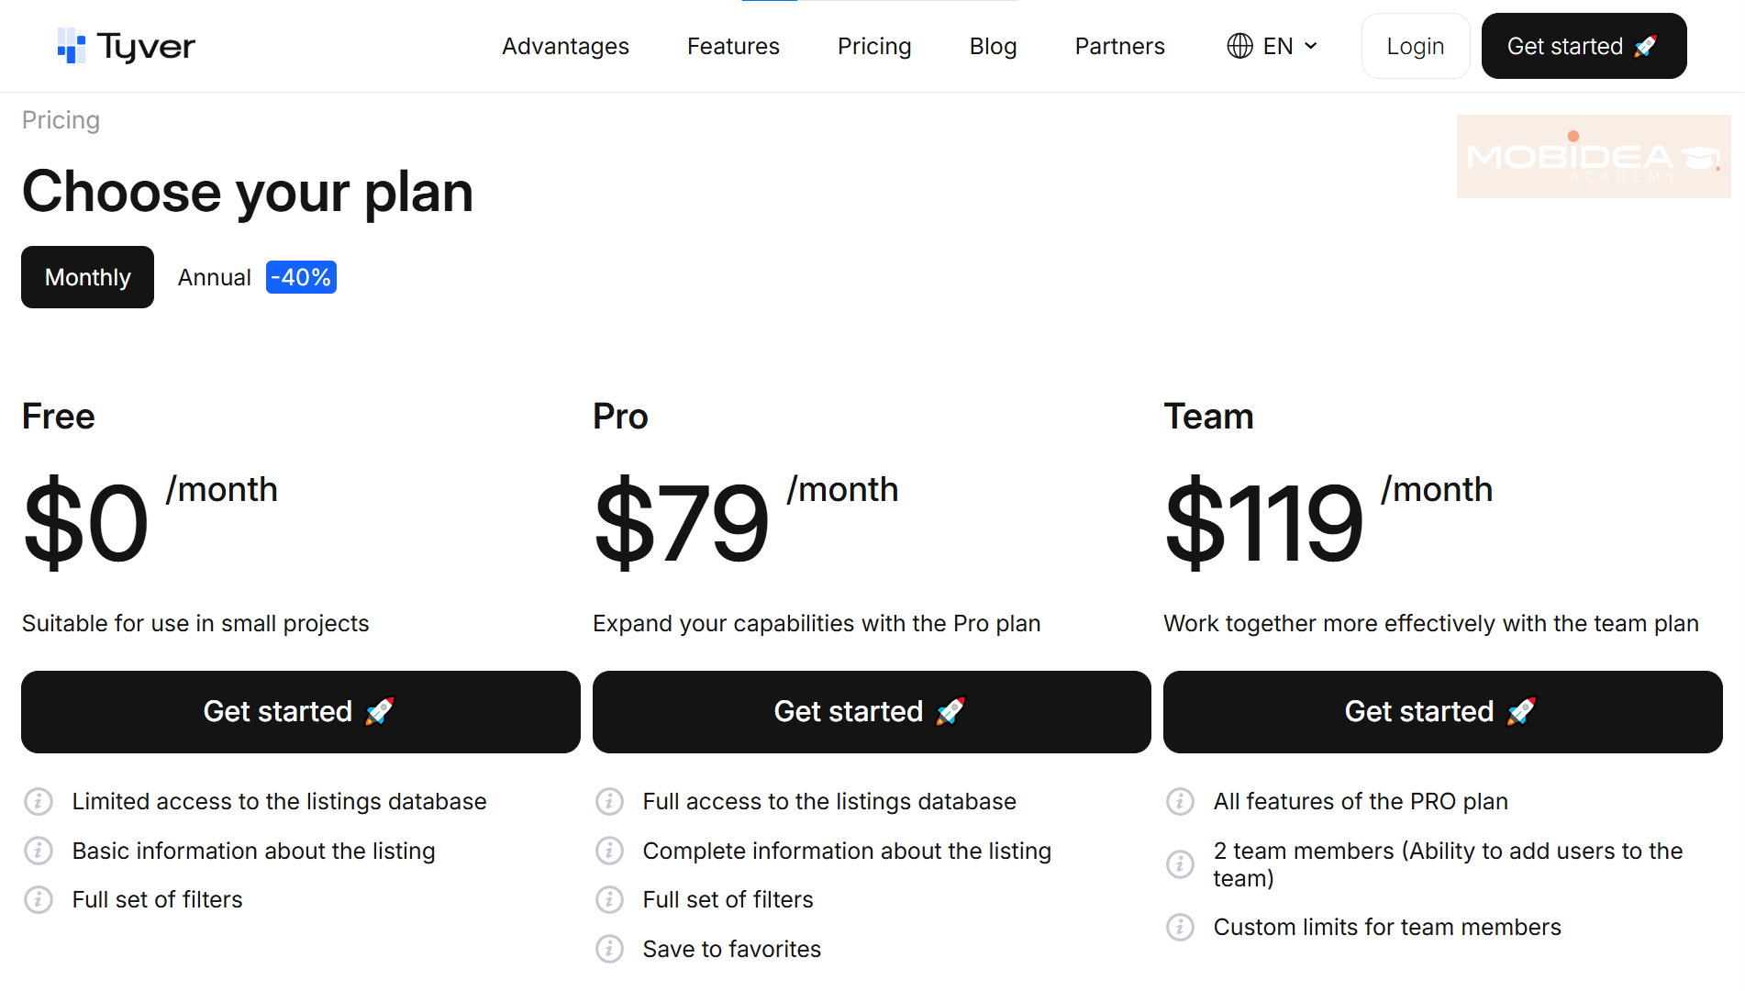The height and width of the screenshot is (991, 1745).
Task: Click the -40% discount badge
Action: click(x=301, y=276)
